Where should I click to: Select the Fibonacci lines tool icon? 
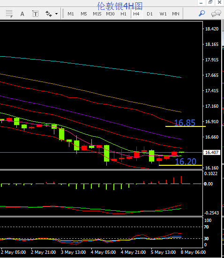point(9,14)
